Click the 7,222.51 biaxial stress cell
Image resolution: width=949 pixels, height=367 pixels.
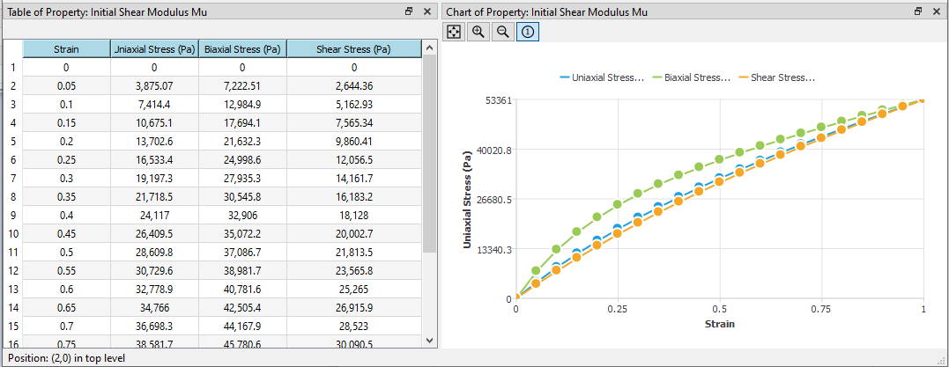point(242,86)
